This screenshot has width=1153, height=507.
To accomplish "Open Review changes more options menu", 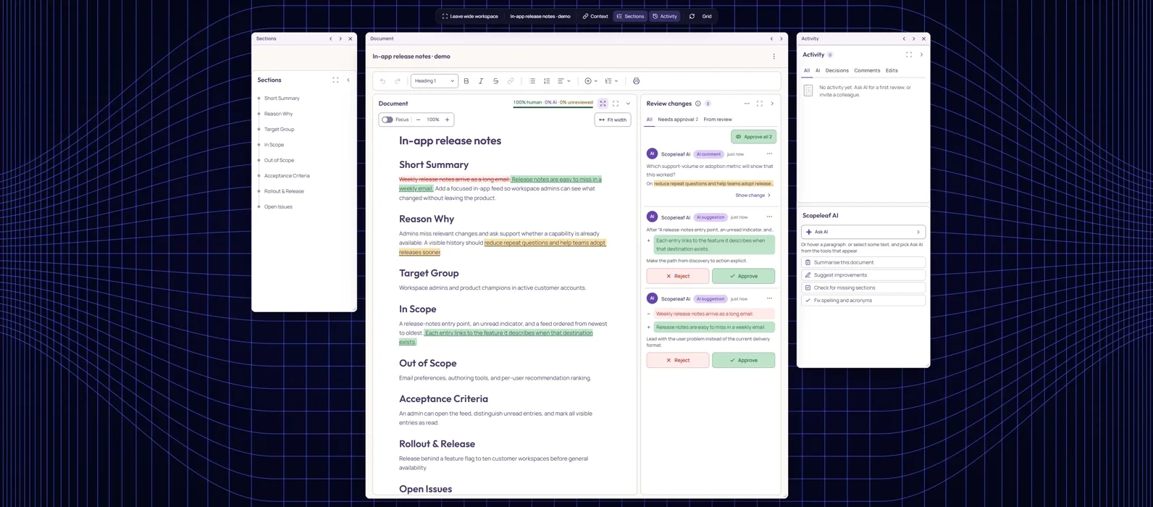I will [x=747, y=104].
